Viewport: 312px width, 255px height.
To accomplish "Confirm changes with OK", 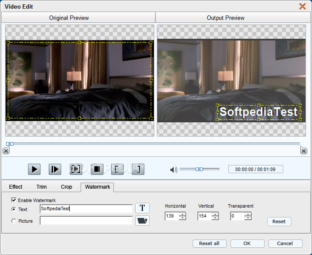I will [x=247, y=243].
